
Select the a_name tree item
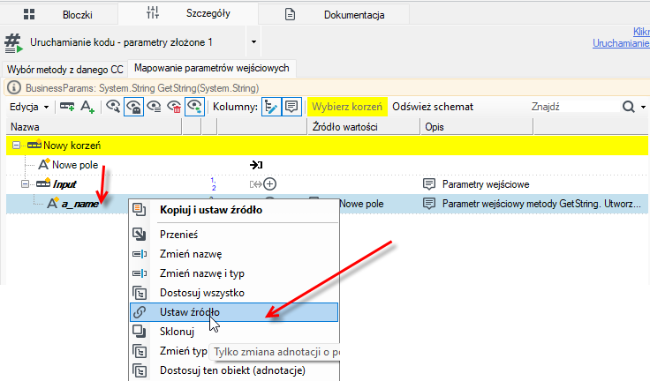(x=80, y=204)
